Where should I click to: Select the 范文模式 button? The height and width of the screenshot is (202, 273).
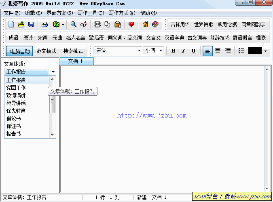46,51
